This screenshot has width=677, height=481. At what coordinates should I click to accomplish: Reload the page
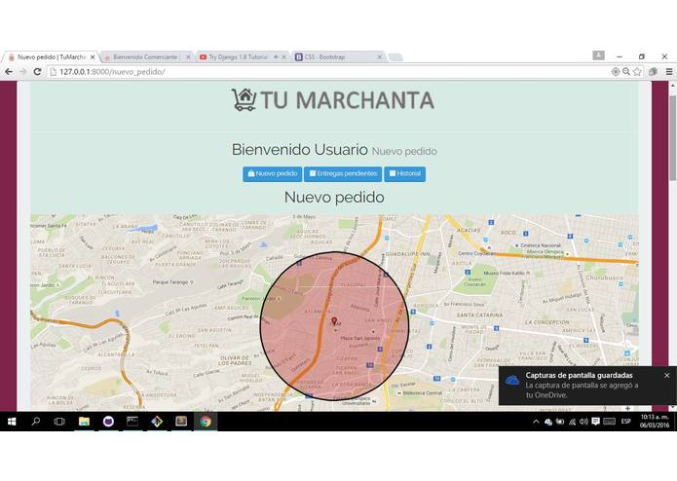click(37, 72)
